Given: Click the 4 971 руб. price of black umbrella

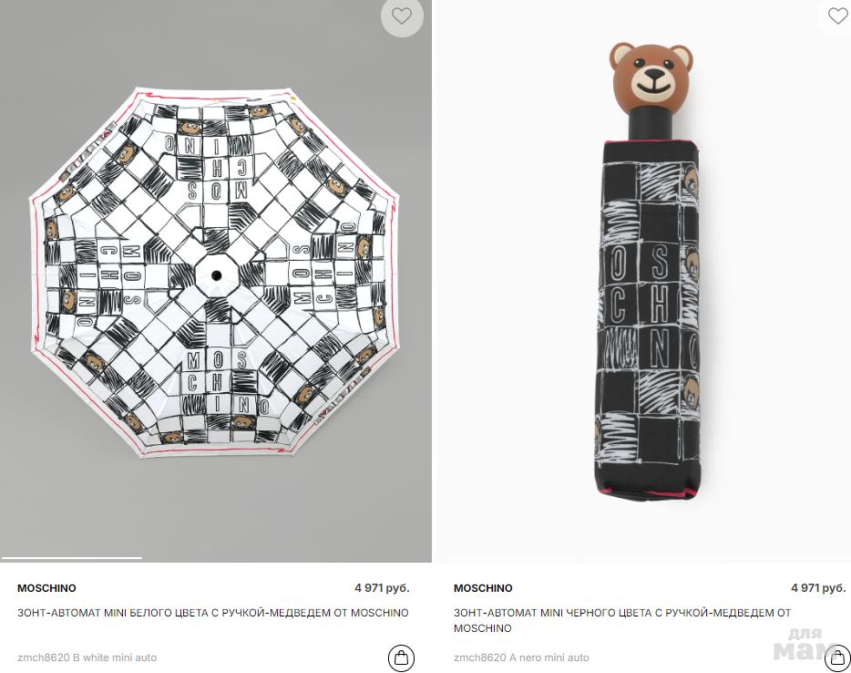Looking at the screenshot, I should pyautogui.click(x=818, y=587).
